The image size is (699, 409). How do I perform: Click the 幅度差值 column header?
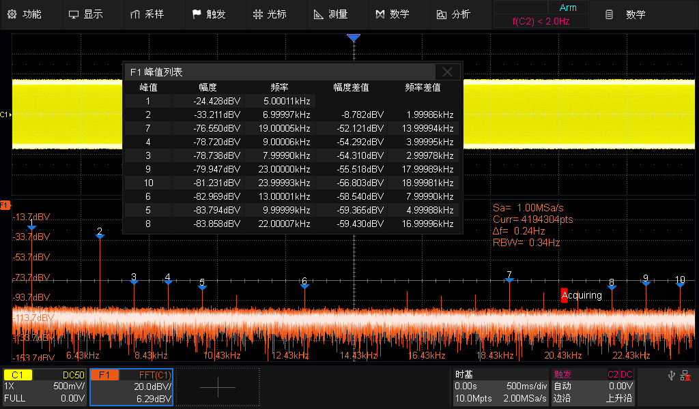(352, 87)
